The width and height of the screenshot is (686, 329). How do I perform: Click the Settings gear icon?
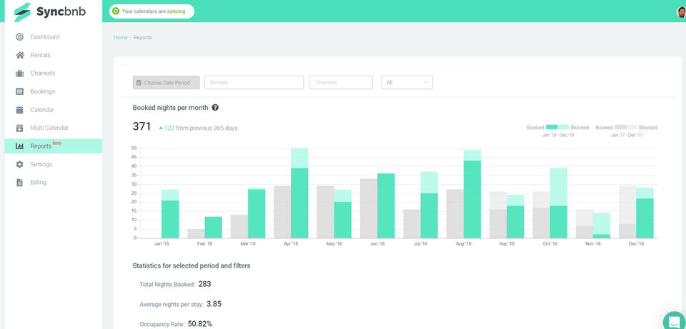pos(20,164)
